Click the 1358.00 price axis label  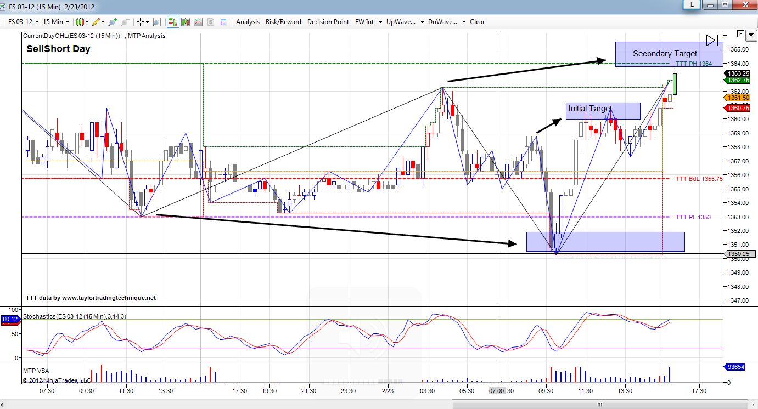pyautogui.click(x=738, y=147)
